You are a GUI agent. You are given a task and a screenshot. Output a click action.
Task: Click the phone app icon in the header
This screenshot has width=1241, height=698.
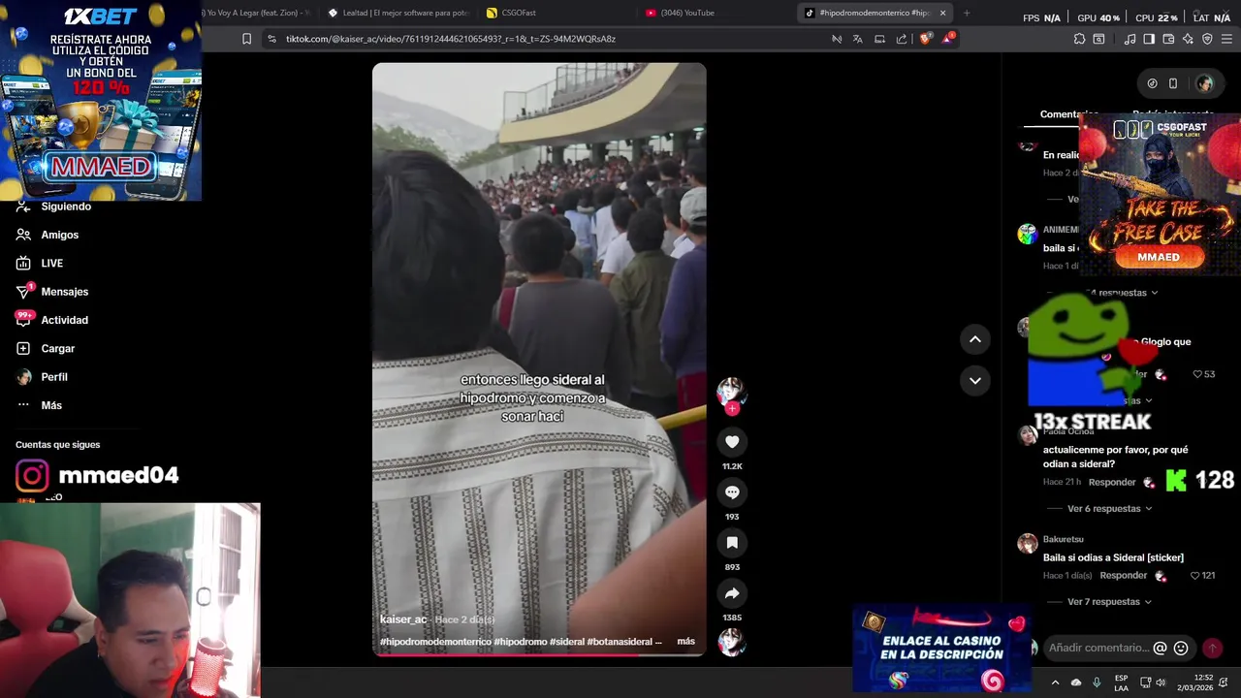(x=1173, y=83)
